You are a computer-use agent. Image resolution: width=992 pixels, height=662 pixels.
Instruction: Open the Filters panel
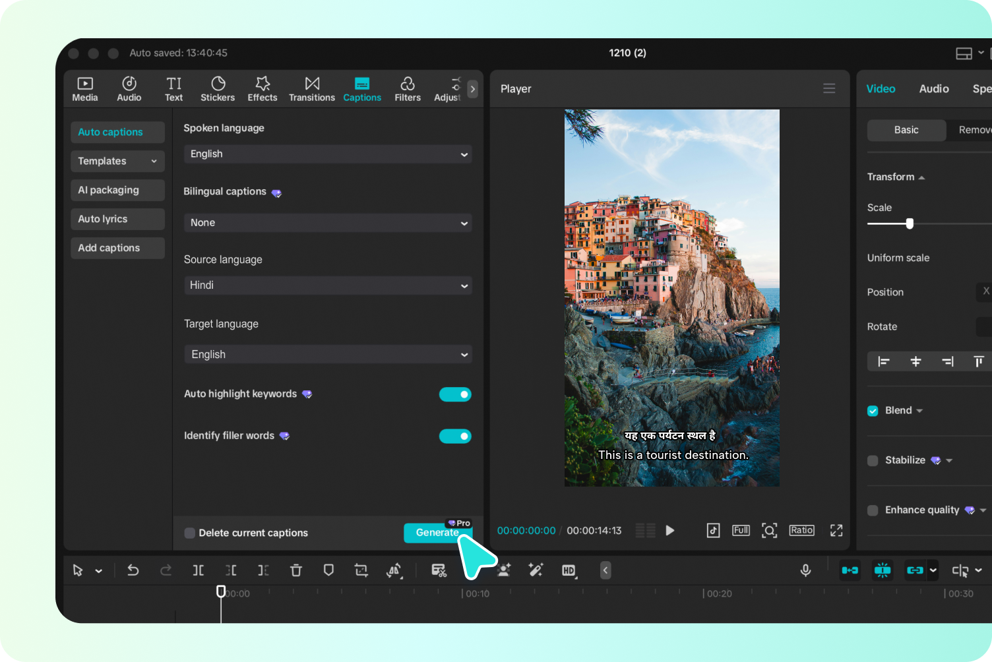[408, 89]
